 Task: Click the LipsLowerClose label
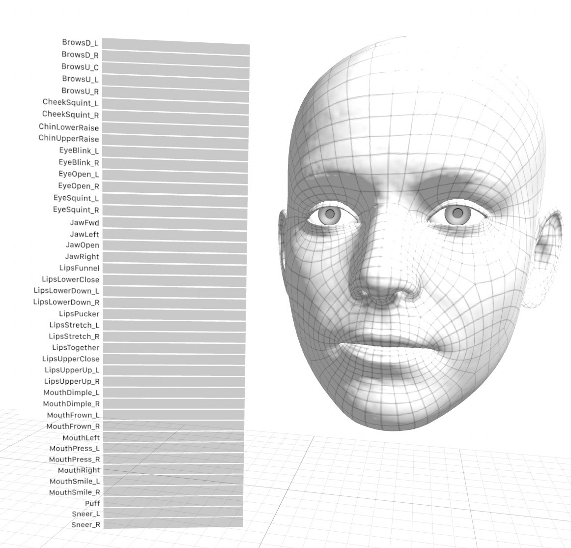[x=71, y=279]
